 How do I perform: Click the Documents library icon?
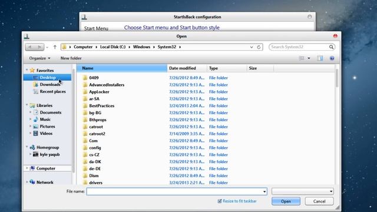(x=35, y=112)
